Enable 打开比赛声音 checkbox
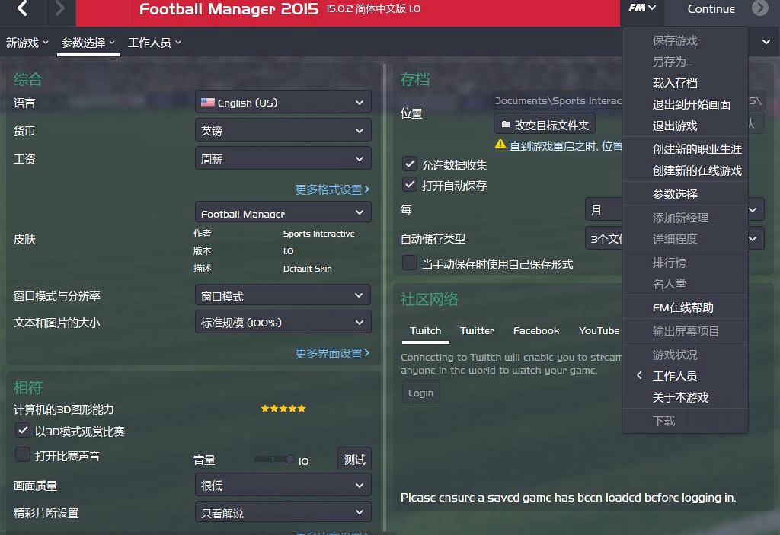 [x=22, y=454]
